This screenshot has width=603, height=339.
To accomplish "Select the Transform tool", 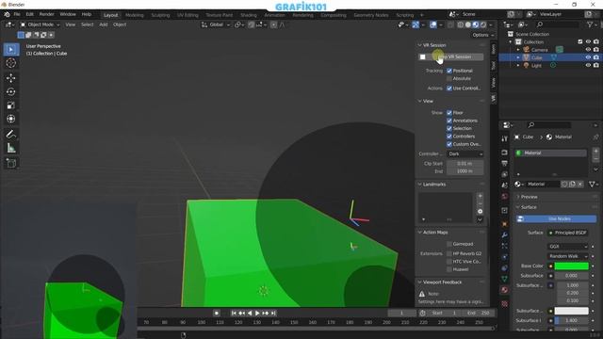I will point(10,119).
